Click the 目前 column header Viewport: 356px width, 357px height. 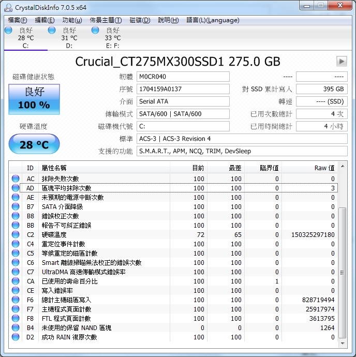tap(188, 168)
